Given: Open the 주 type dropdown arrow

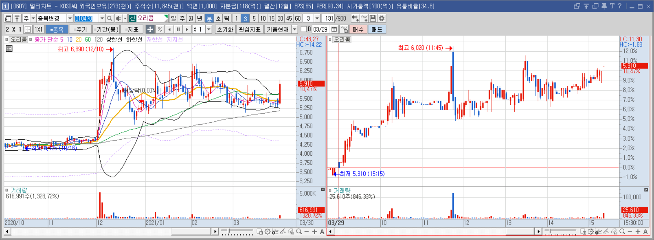Looking at the screenshot, I should (x=33, y=18).
